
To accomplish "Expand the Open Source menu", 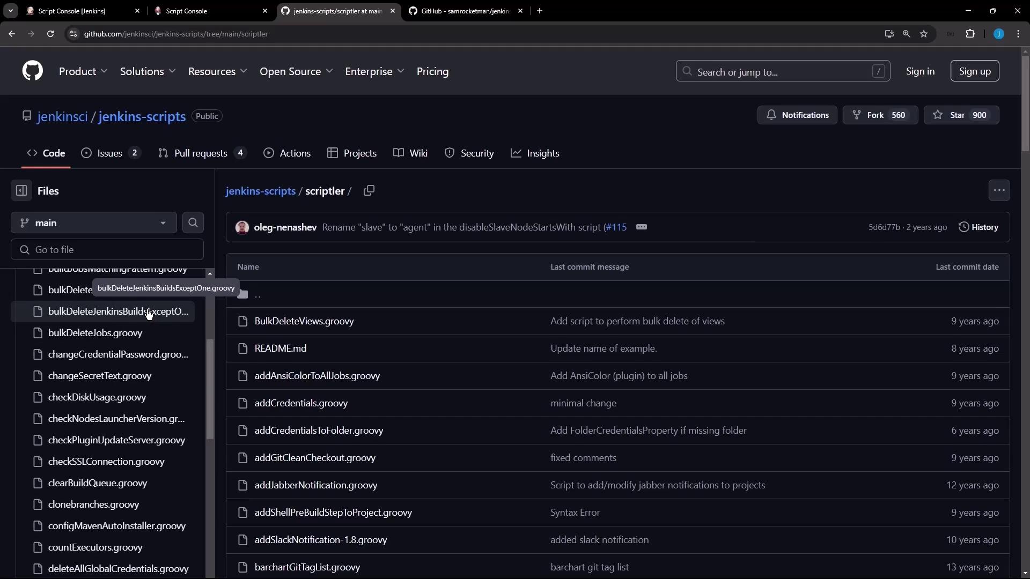I will pyautogui.click(x=296, y=71).
